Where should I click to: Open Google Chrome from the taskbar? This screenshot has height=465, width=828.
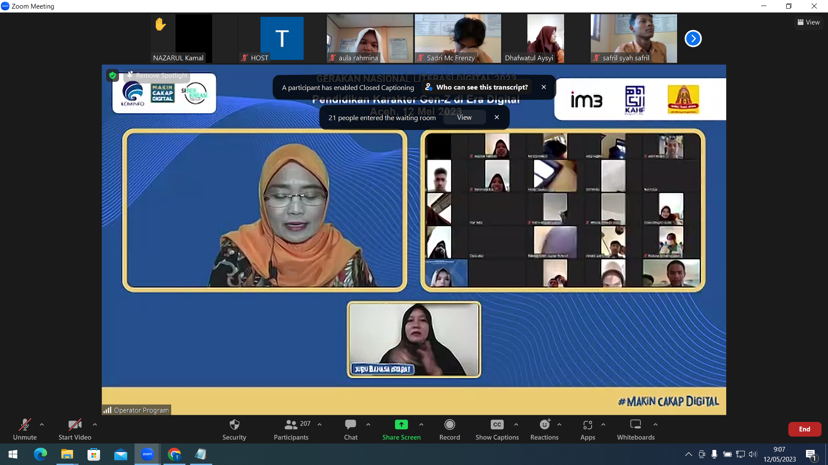click(x=174, y=454)
